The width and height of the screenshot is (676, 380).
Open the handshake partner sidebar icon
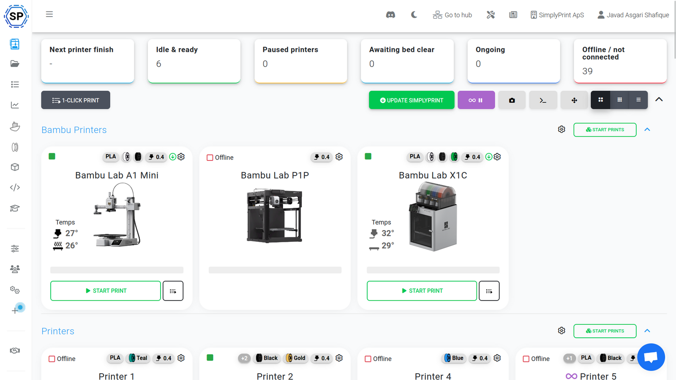[x=15, y=350]
